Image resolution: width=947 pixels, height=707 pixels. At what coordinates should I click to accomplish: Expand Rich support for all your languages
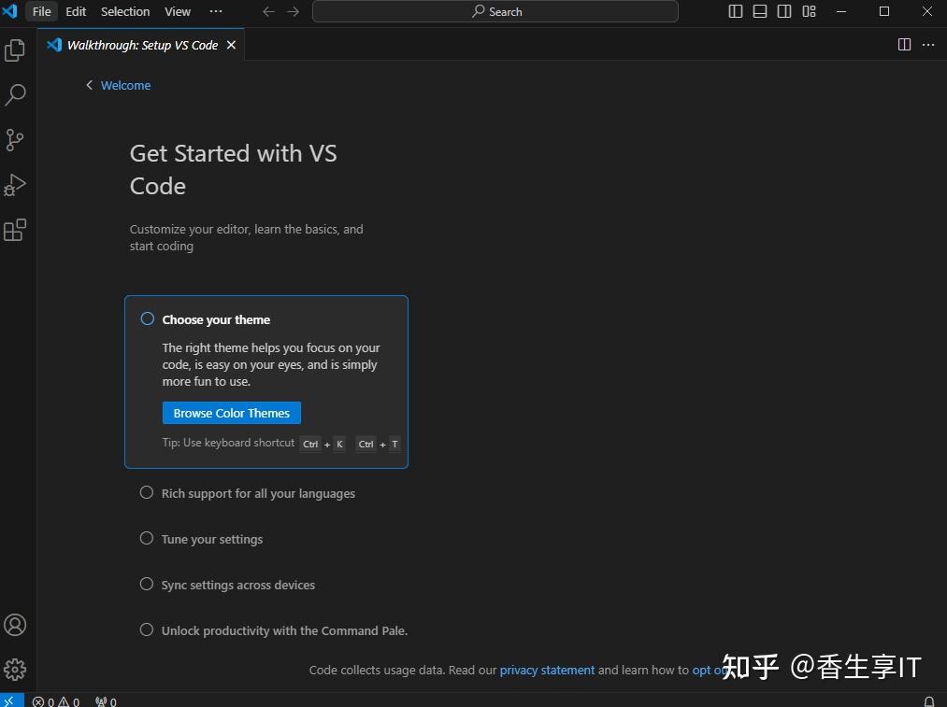147,492
